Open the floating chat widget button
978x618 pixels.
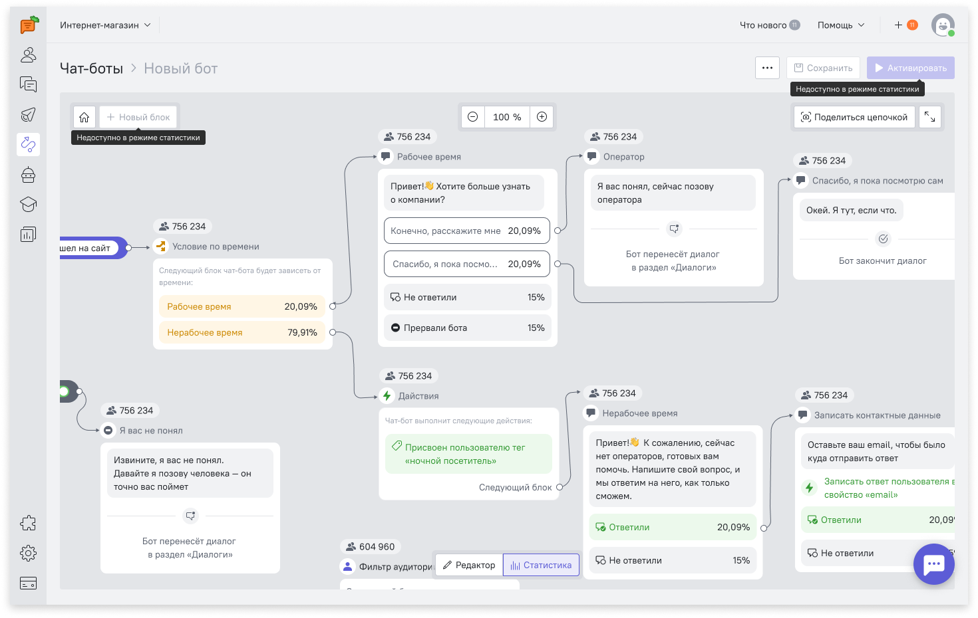point(933,564)
